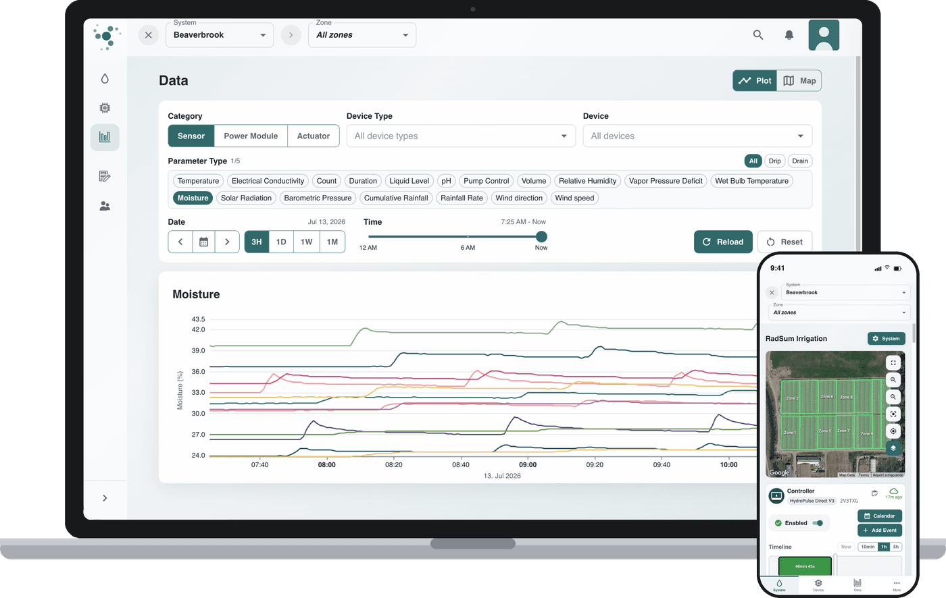
Task: Open the More tab on phone
Action: [x=897, y=585]
